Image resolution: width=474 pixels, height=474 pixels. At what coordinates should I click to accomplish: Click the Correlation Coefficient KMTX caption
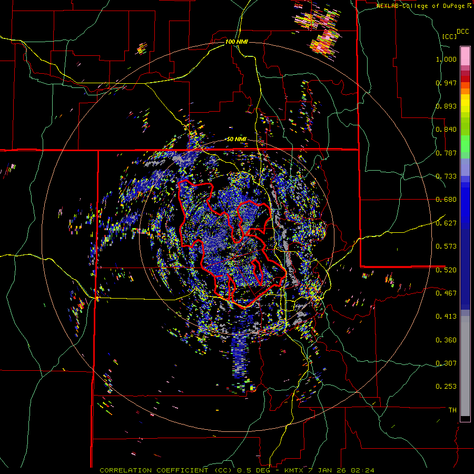tap(237, 470)
